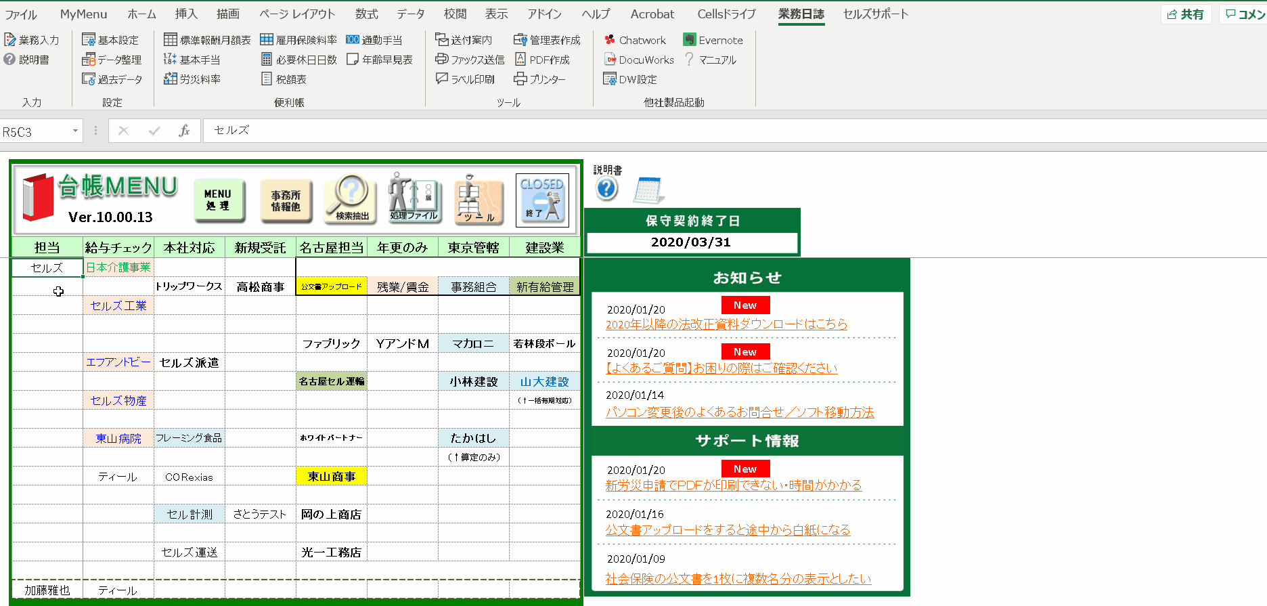Screen dimensions: 1267x606
Task: Select the 東山商事 yellow cell
Action: point(332,477)
